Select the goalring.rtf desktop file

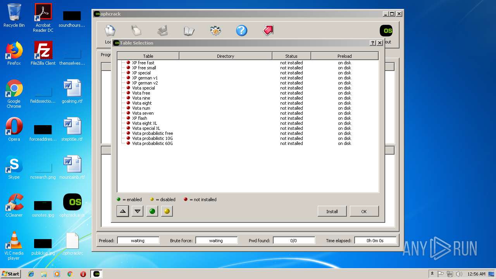tap(72, 91)
